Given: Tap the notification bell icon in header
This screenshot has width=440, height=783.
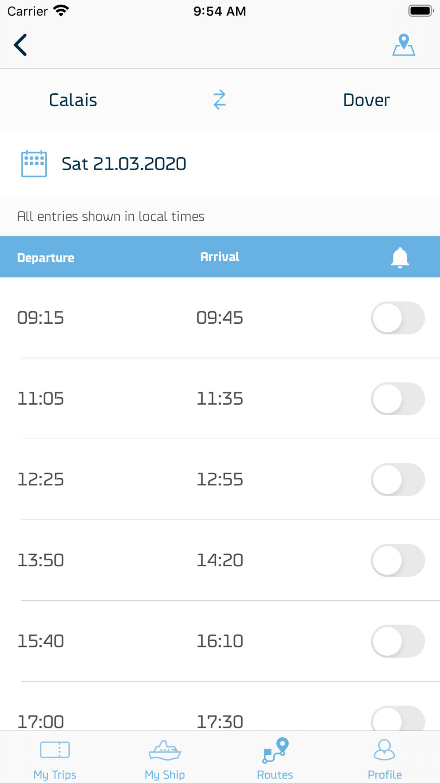Looking at the screenshot, I should pos(400,258).
